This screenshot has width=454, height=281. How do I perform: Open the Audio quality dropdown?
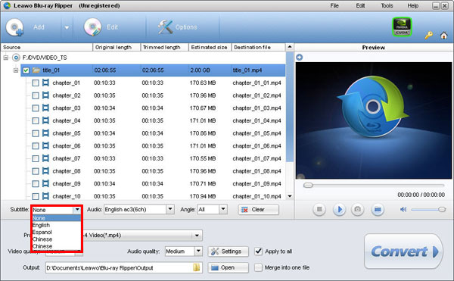(198, 251)
